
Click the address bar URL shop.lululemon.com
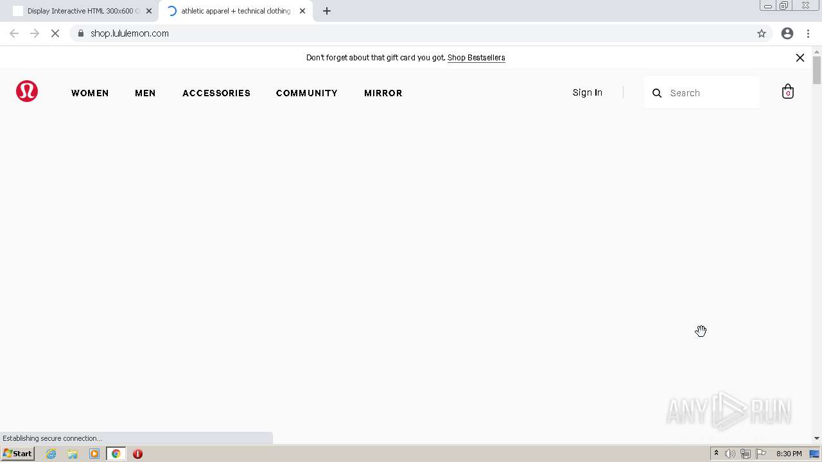130,33
